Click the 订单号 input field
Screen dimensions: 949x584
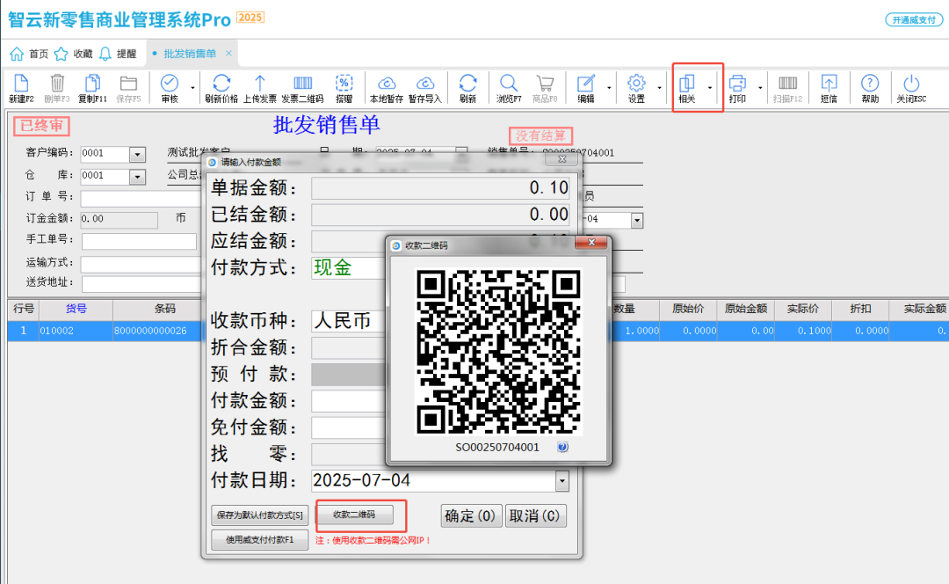coord(141,198)
